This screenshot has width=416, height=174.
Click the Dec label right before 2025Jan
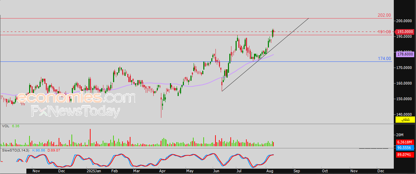(x=61, y=171)
